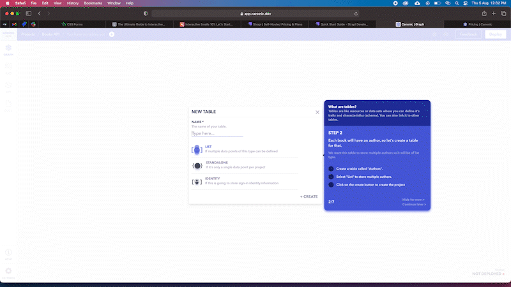Open the History menu
The height and width of the screenshot is (287, 511).
pos(73,3)
